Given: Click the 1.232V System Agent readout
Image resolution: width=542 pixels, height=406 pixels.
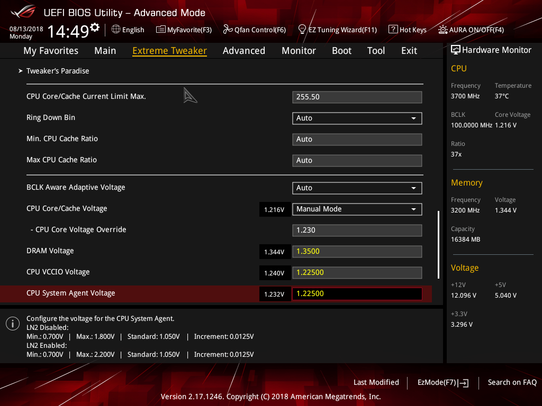Looking at the screenshot, I should click(275, 294).
